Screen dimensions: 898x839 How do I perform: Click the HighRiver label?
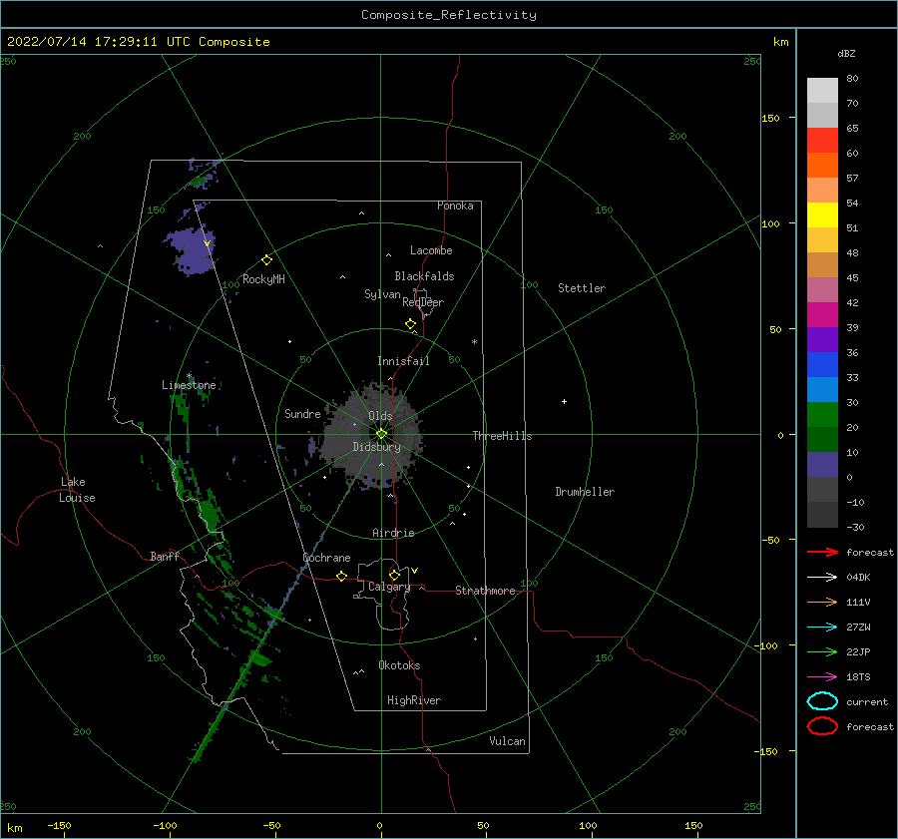[414, 700]
